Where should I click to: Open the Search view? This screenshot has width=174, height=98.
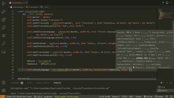coord(4,44)
